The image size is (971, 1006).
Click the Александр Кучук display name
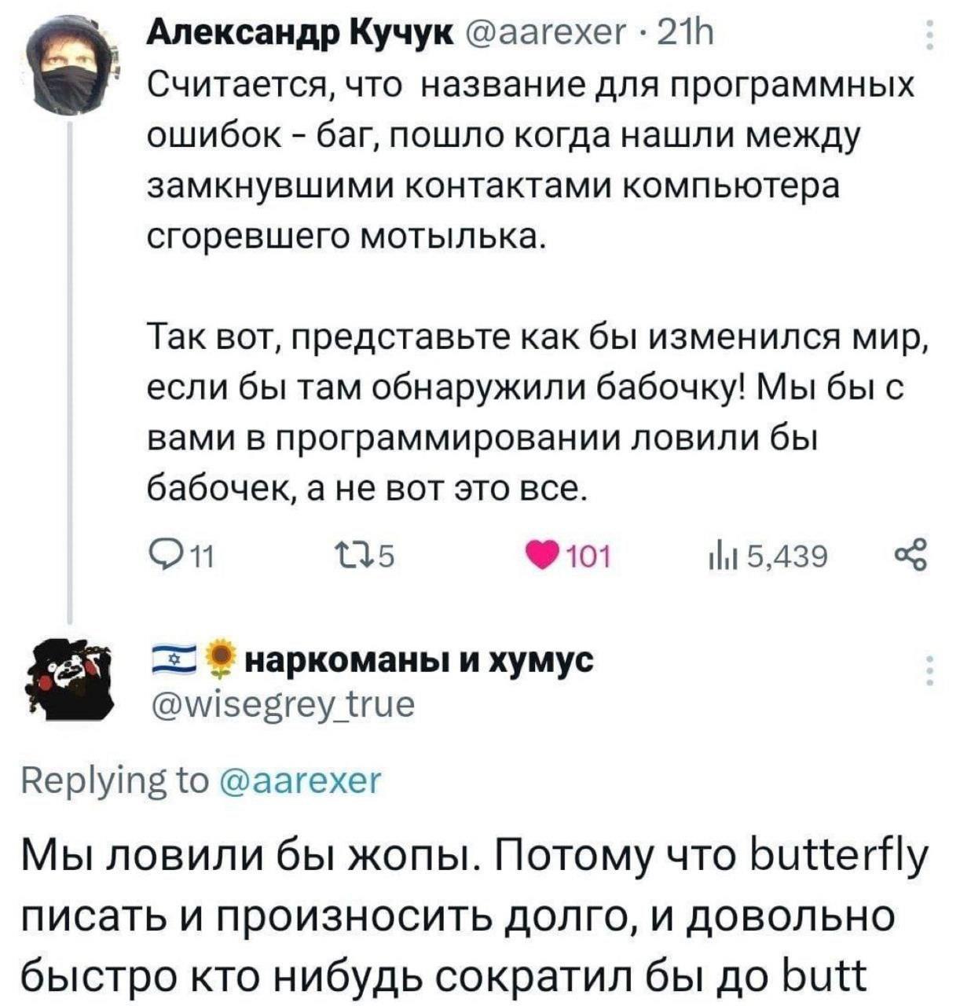click(302, 34)
